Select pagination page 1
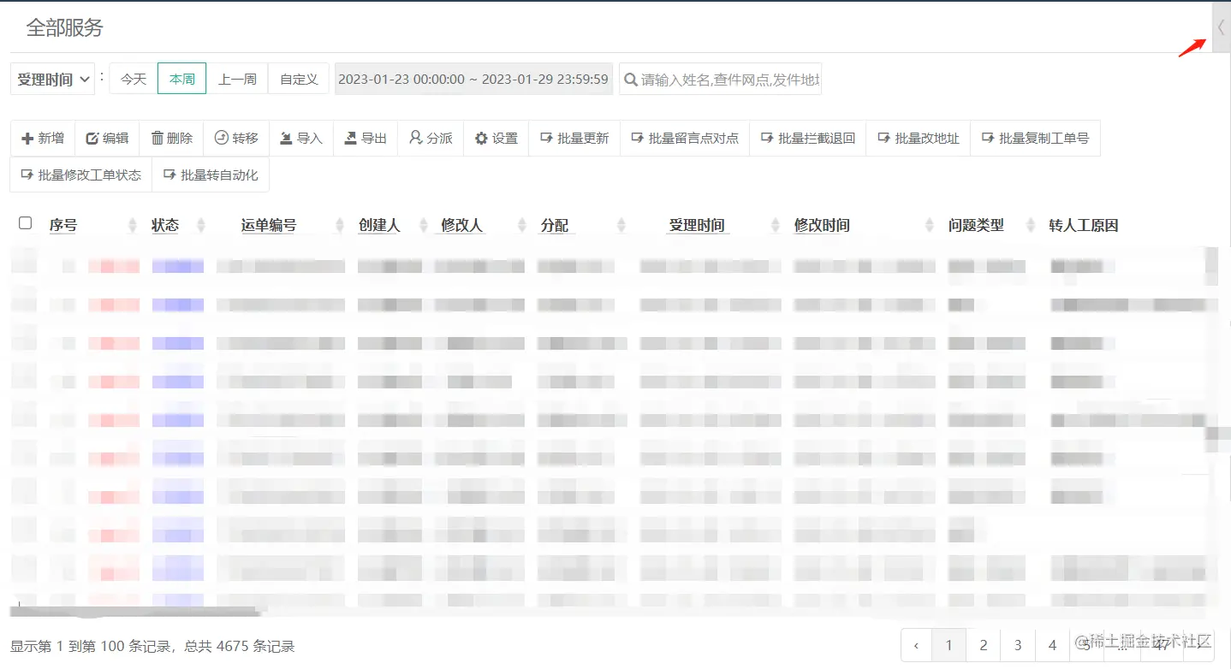 pos(949,646)
